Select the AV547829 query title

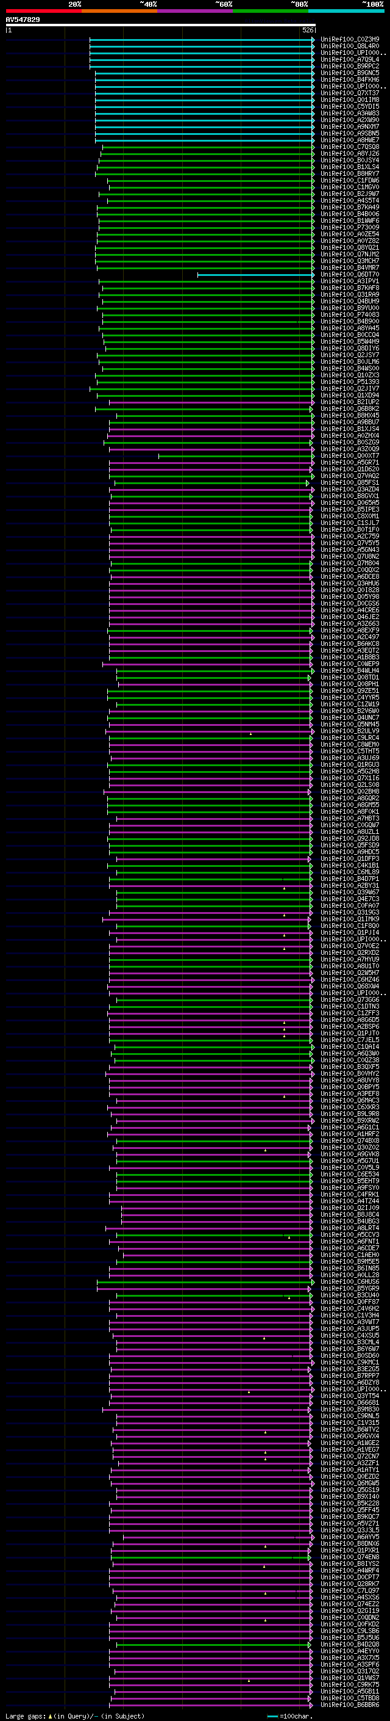(23, 20)
